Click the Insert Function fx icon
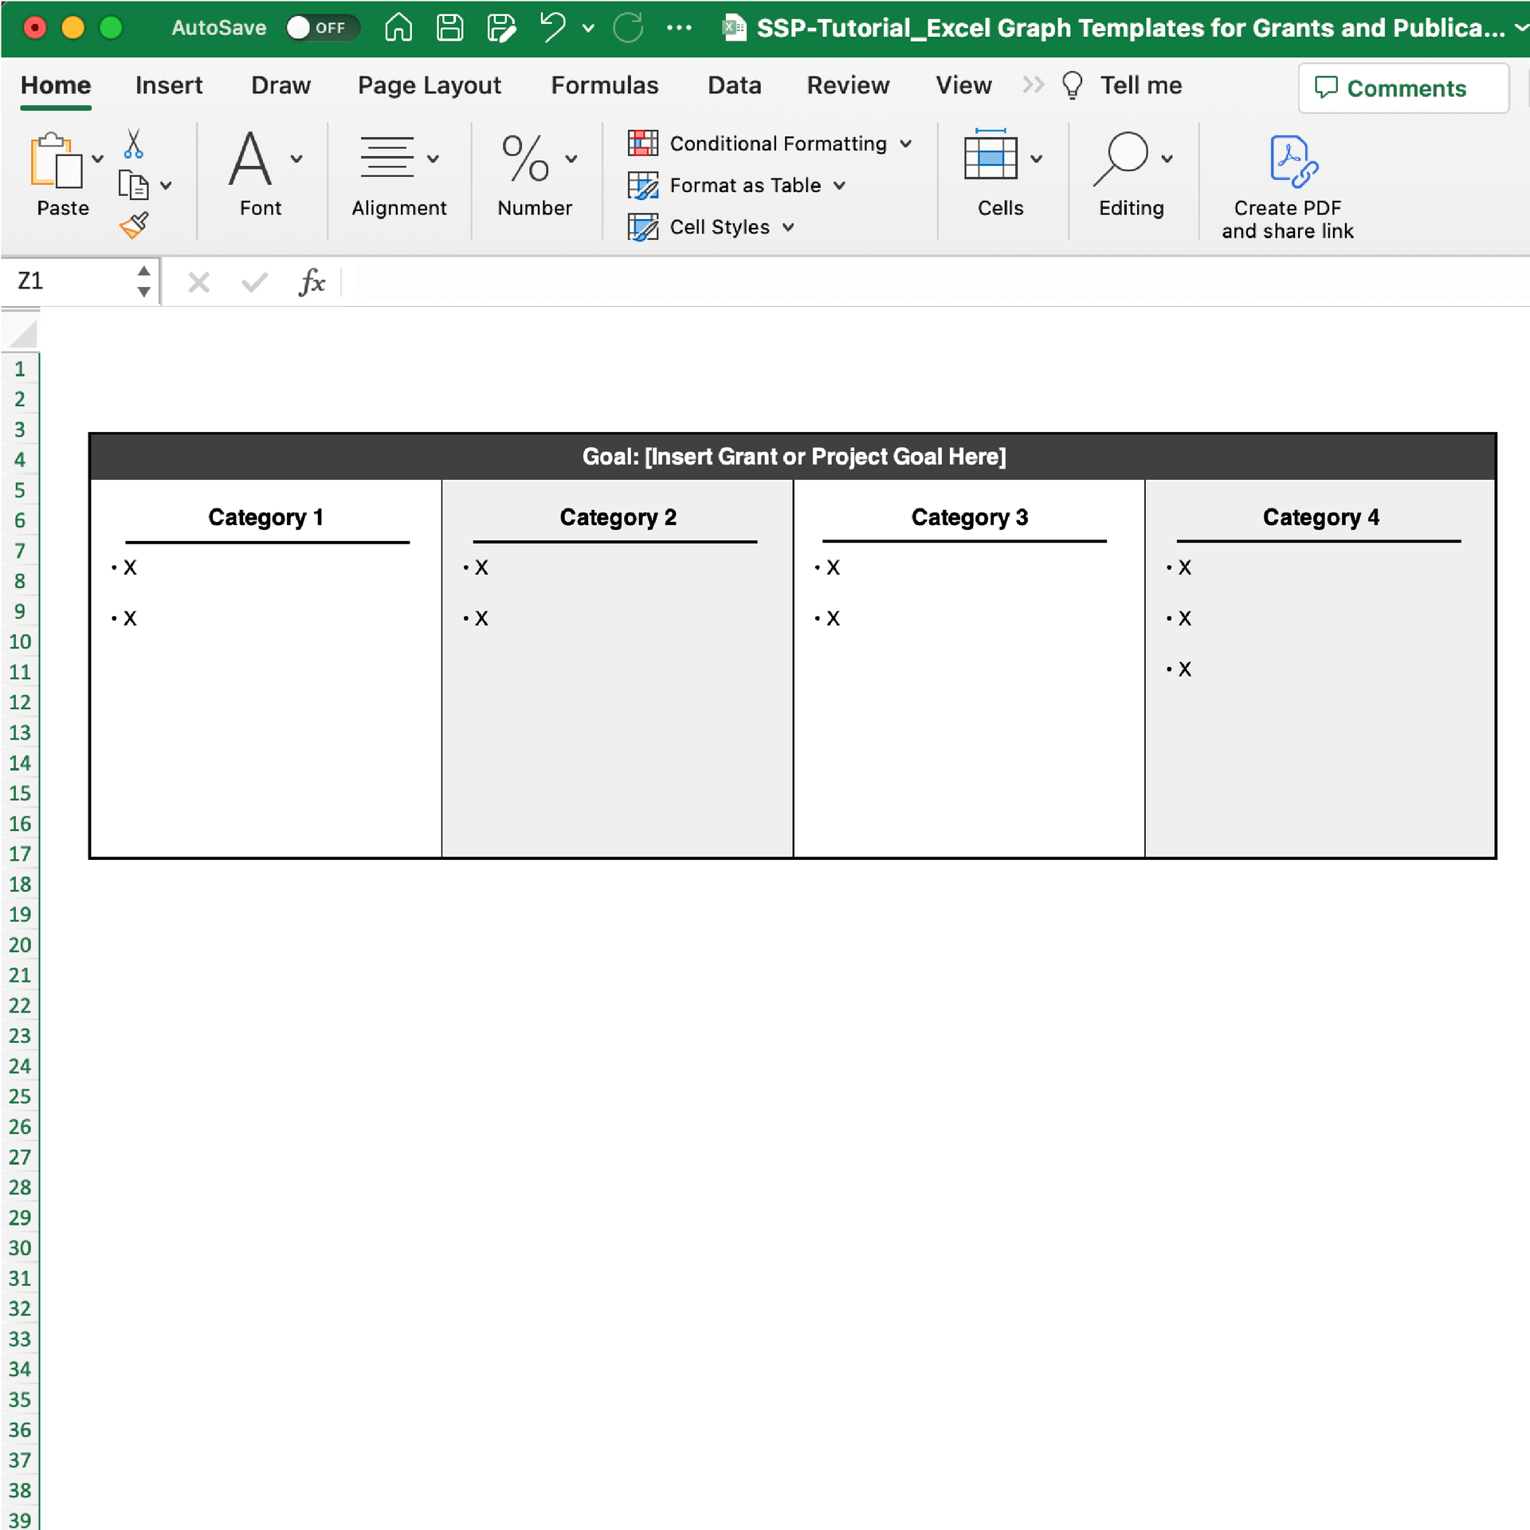Viewport: 1530px width, 1530px height. point(312,282)
